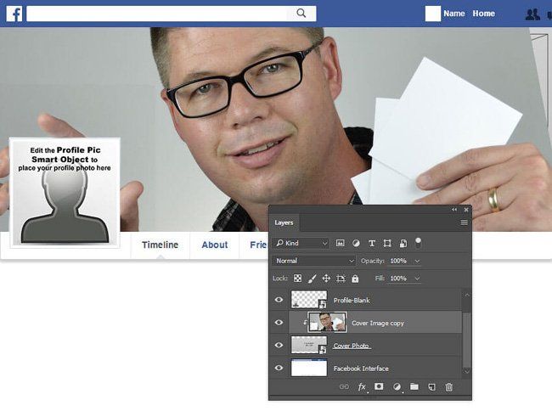Viewport: 552px width, 411px height.
Task: Open the Opacity value dropdown arrow
Action: coord(417,261)
